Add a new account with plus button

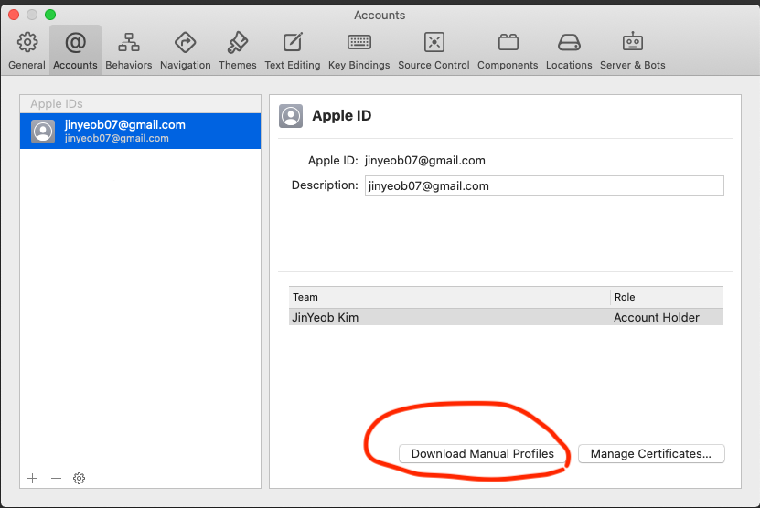pyautogui.click(x=33, y=479)
